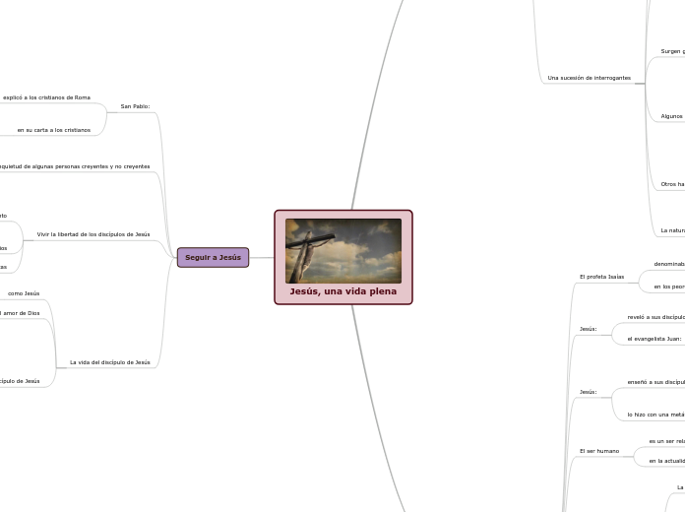This screenshot has width=685, height=512.
Task: Click the 'reveló a sus discípulo' node
Action: tap(656, 317)
